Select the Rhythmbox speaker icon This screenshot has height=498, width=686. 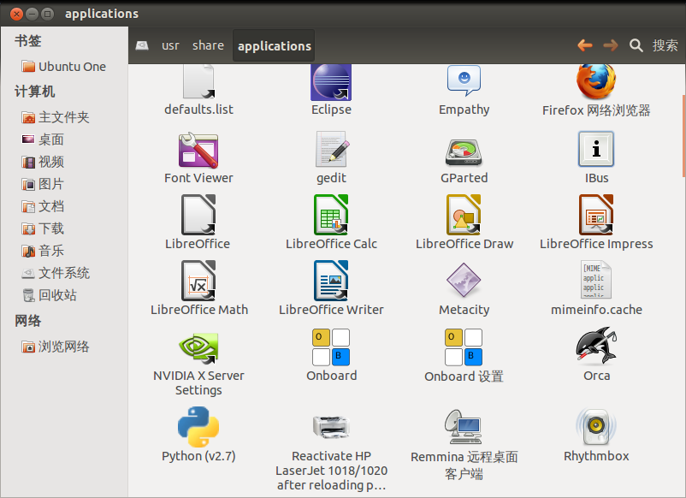pyautogui.click(x=596, y=427)
